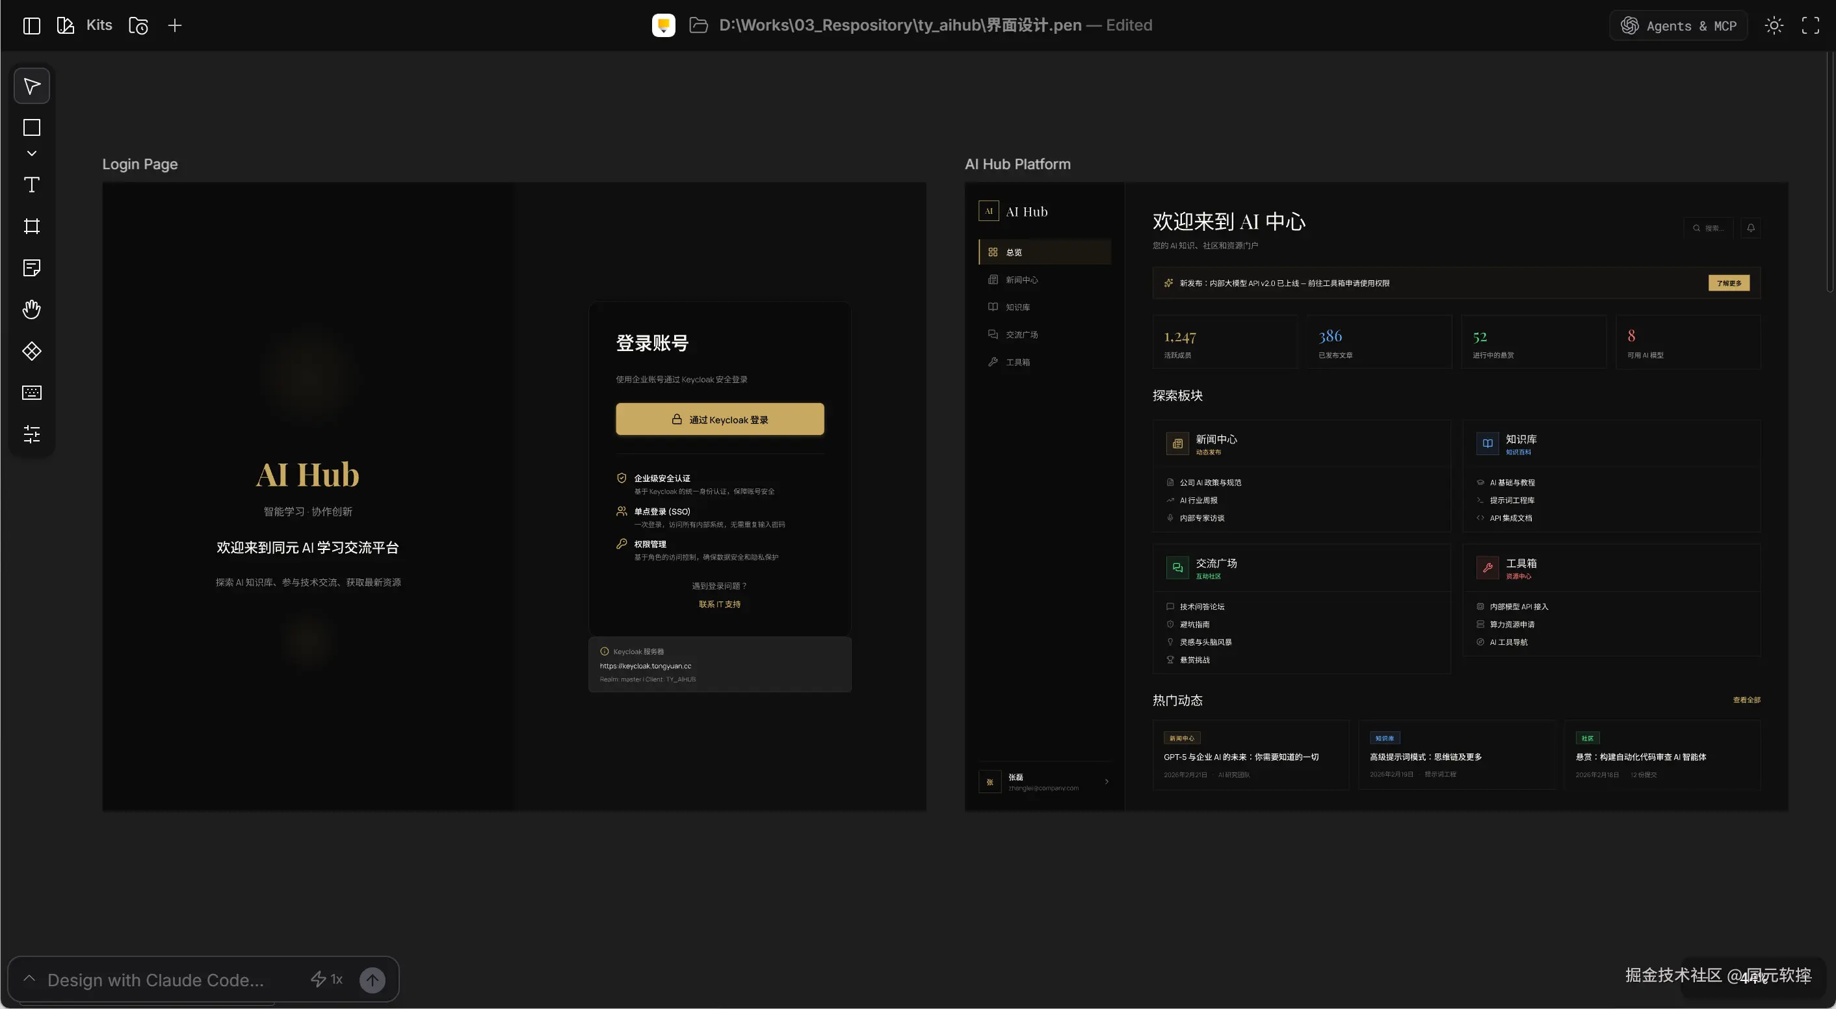This screenshot has height=1009, width=1836.
Task: Open the Components diamond tool
Action: (31, 351)
